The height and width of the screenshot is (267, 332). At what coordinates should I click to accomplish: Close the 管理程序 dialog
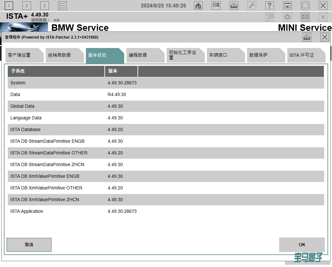[325, 37]
